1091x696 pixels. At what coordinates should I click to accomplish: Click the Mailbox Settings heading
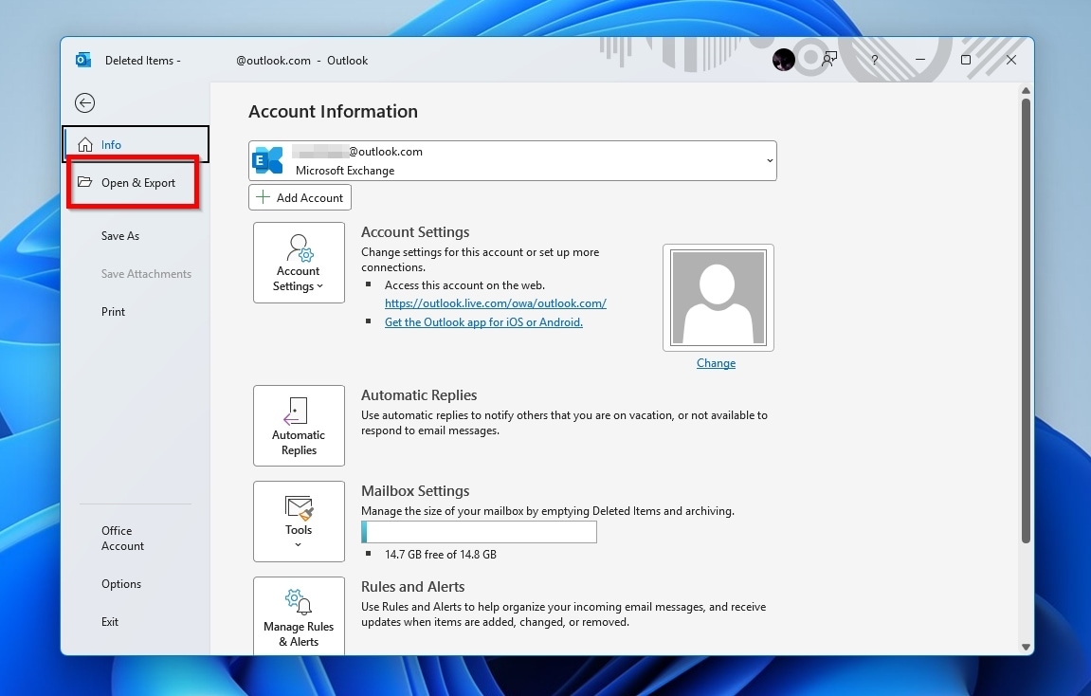tap(415, 490)
